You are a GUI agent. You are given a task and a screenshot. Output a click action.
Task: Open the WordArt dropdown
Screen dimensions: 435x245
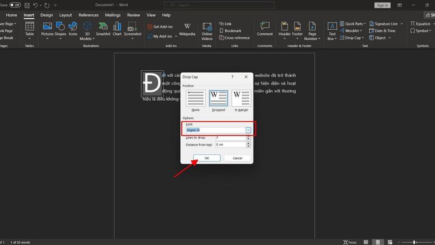[350, 31]
